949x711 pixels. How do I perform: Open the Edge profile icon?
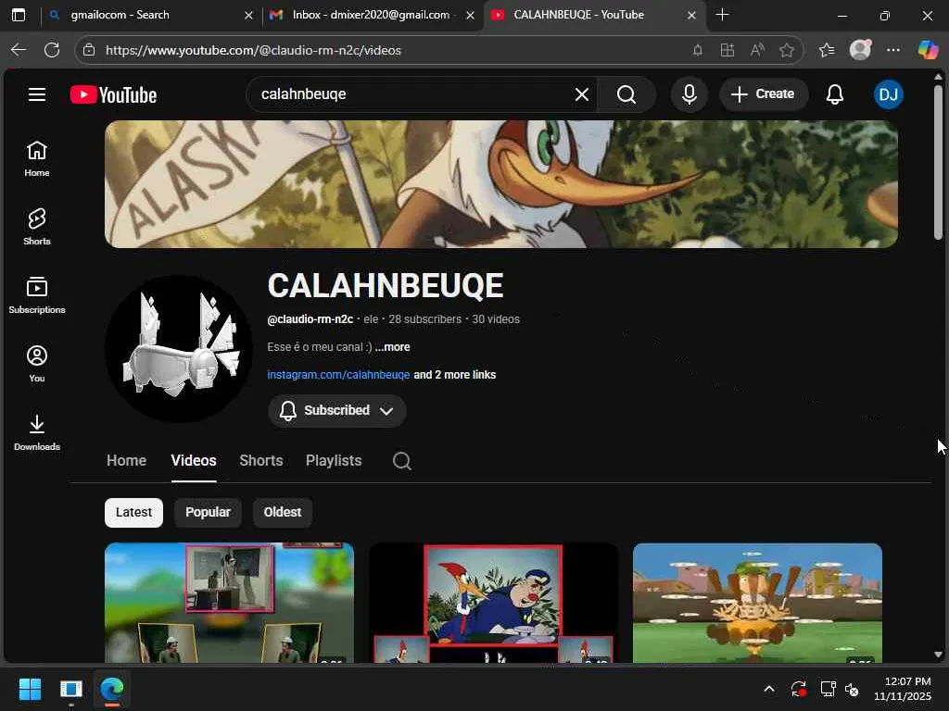860,50
